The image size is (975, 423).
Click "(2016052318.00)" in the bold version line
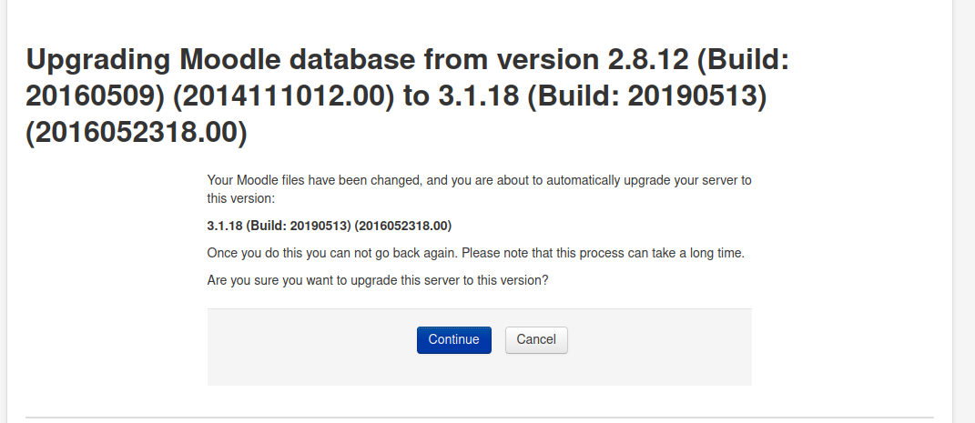[x=403, y=226]
